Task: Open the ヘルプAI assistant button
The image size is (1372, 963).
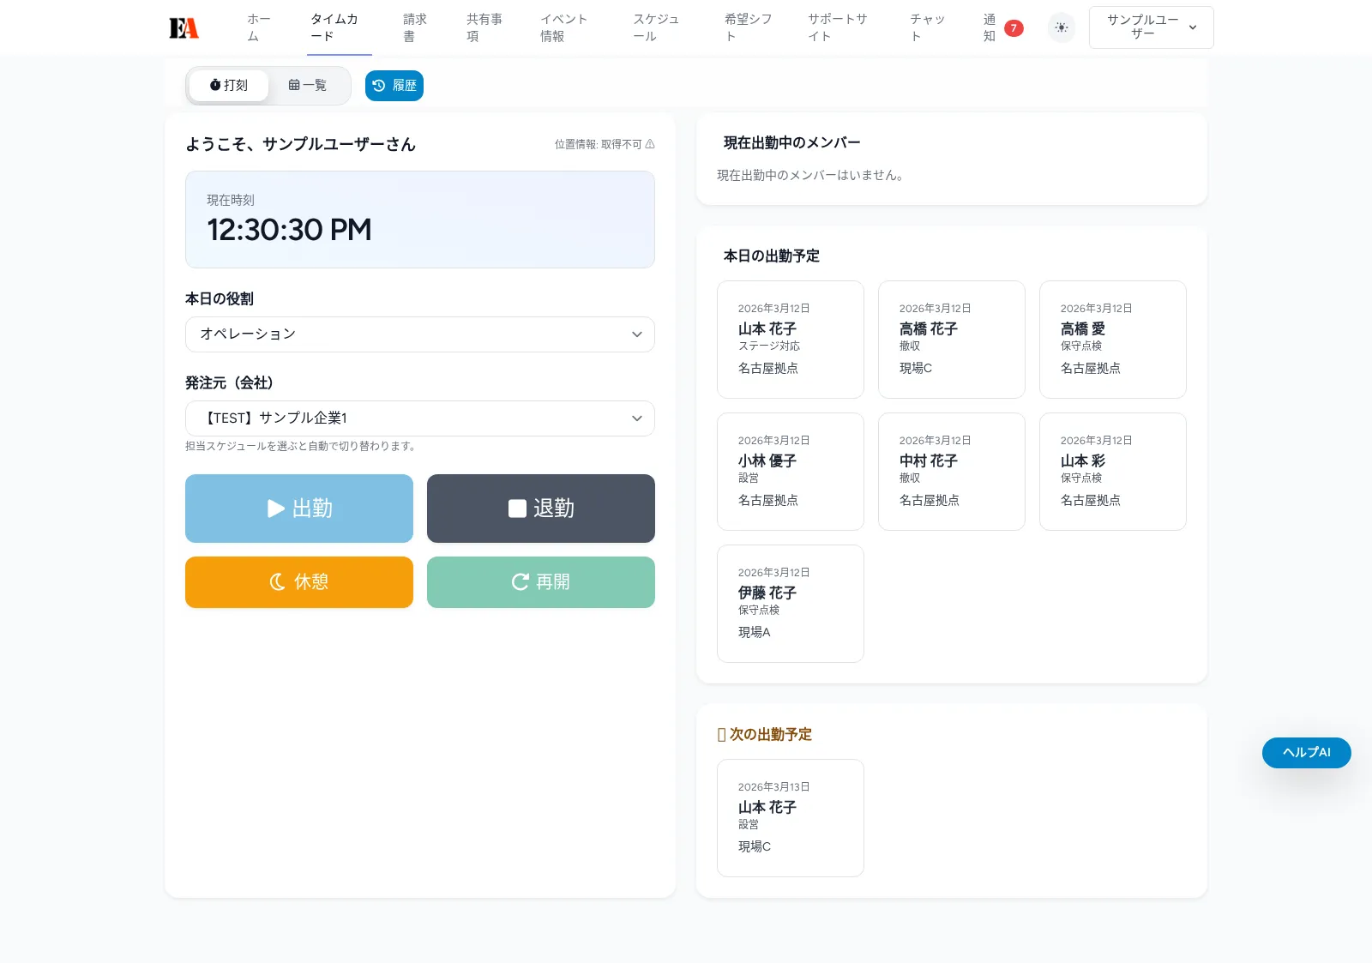Action: [1306, 753]
